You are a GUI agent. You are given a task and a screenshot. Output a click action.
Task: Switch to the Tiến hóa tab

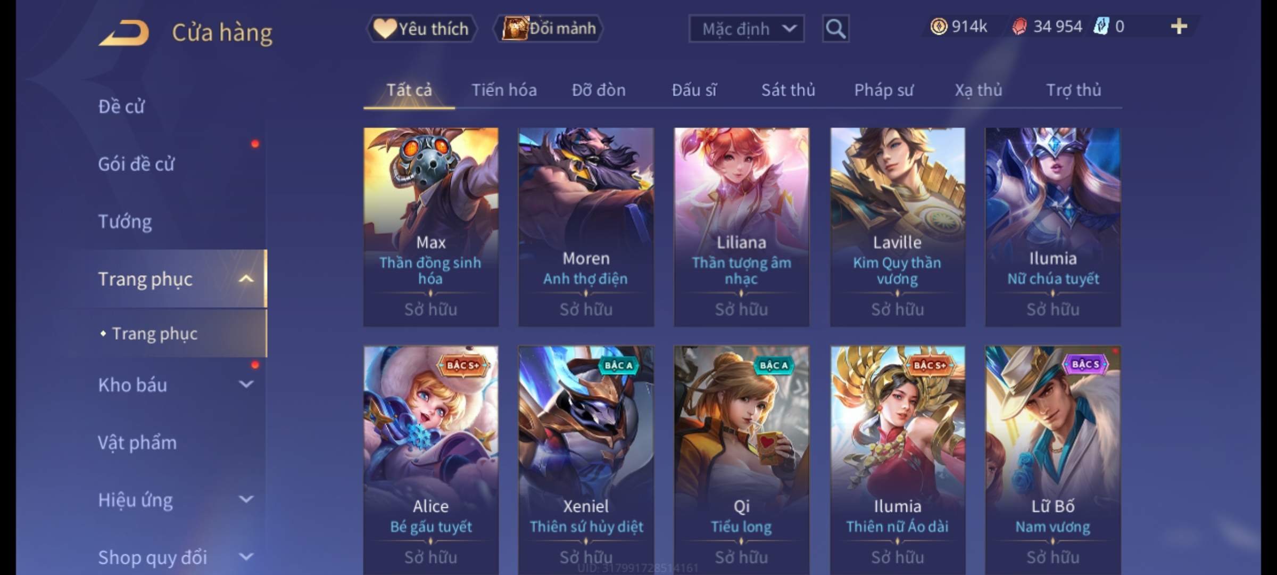pos(504,90)
